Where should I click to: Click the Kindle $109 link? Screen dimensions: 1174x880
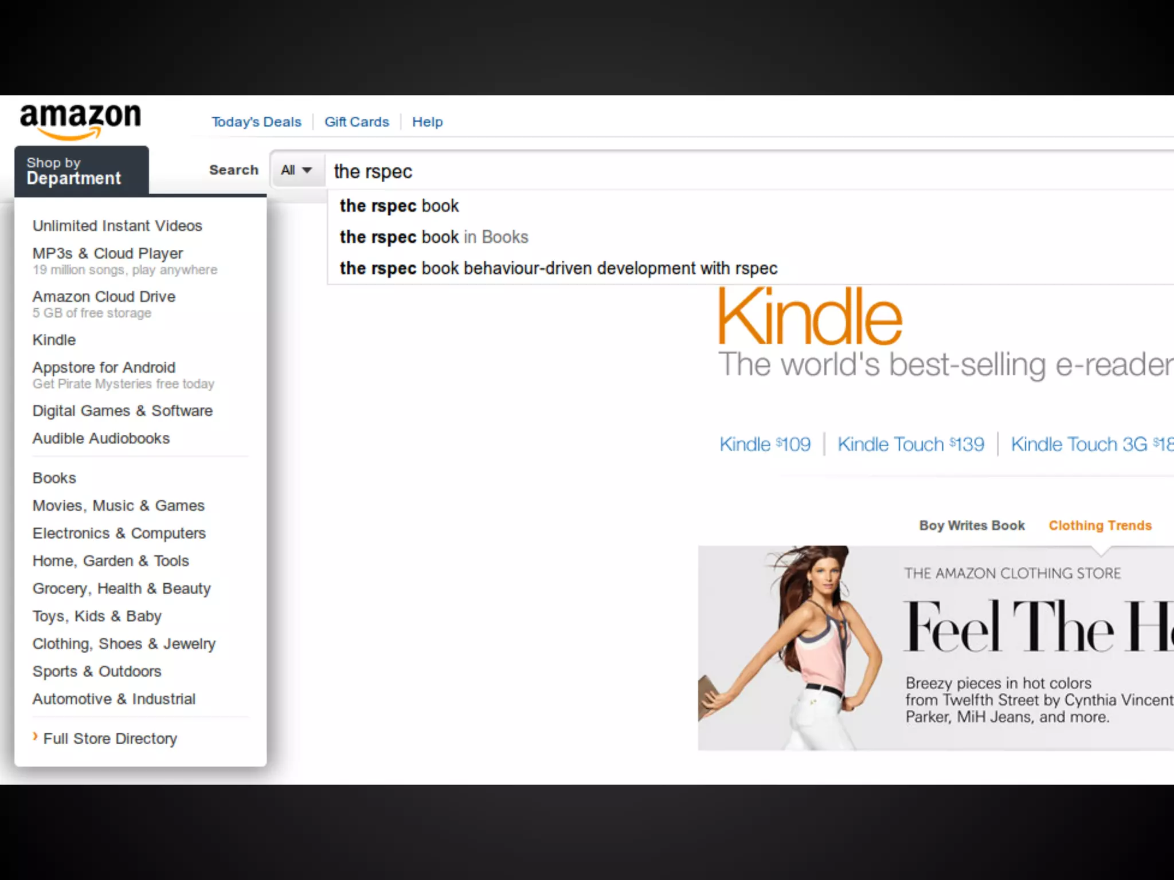point(765,444)
